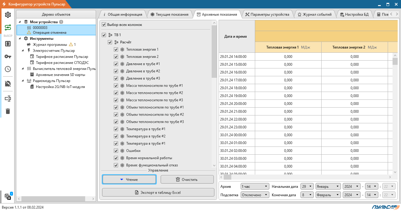Open the Архив interval dropdown
The width and height of the screenshot is (401, 211).
(255, 187)
